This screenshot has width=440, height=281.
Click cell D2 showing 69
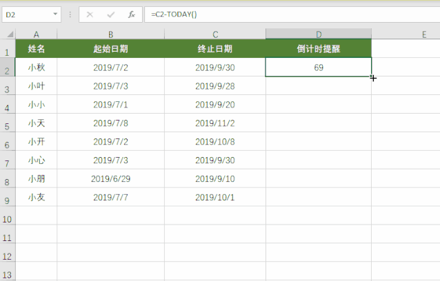pos(319,67)
